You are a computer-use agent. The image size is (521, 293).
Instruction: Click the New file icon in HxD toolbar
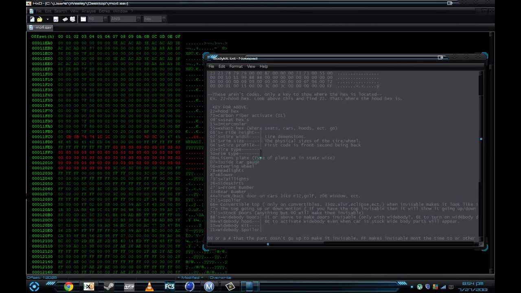32,19
